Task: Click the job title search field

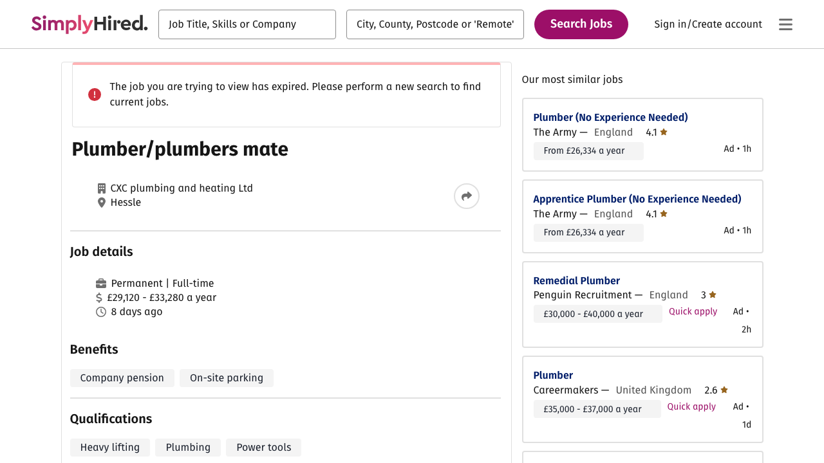Action: pos(247,24)
